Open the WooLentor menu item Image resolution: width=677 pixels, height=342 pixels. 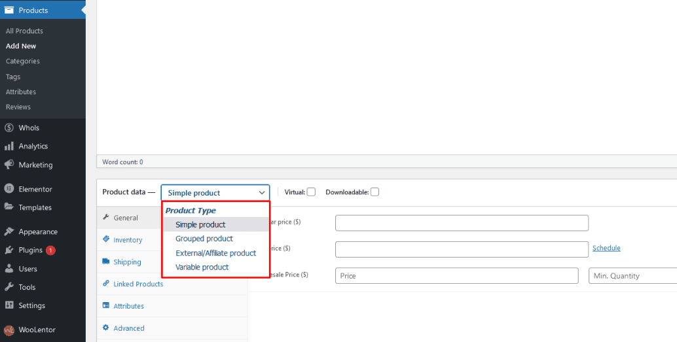(43, 330)
